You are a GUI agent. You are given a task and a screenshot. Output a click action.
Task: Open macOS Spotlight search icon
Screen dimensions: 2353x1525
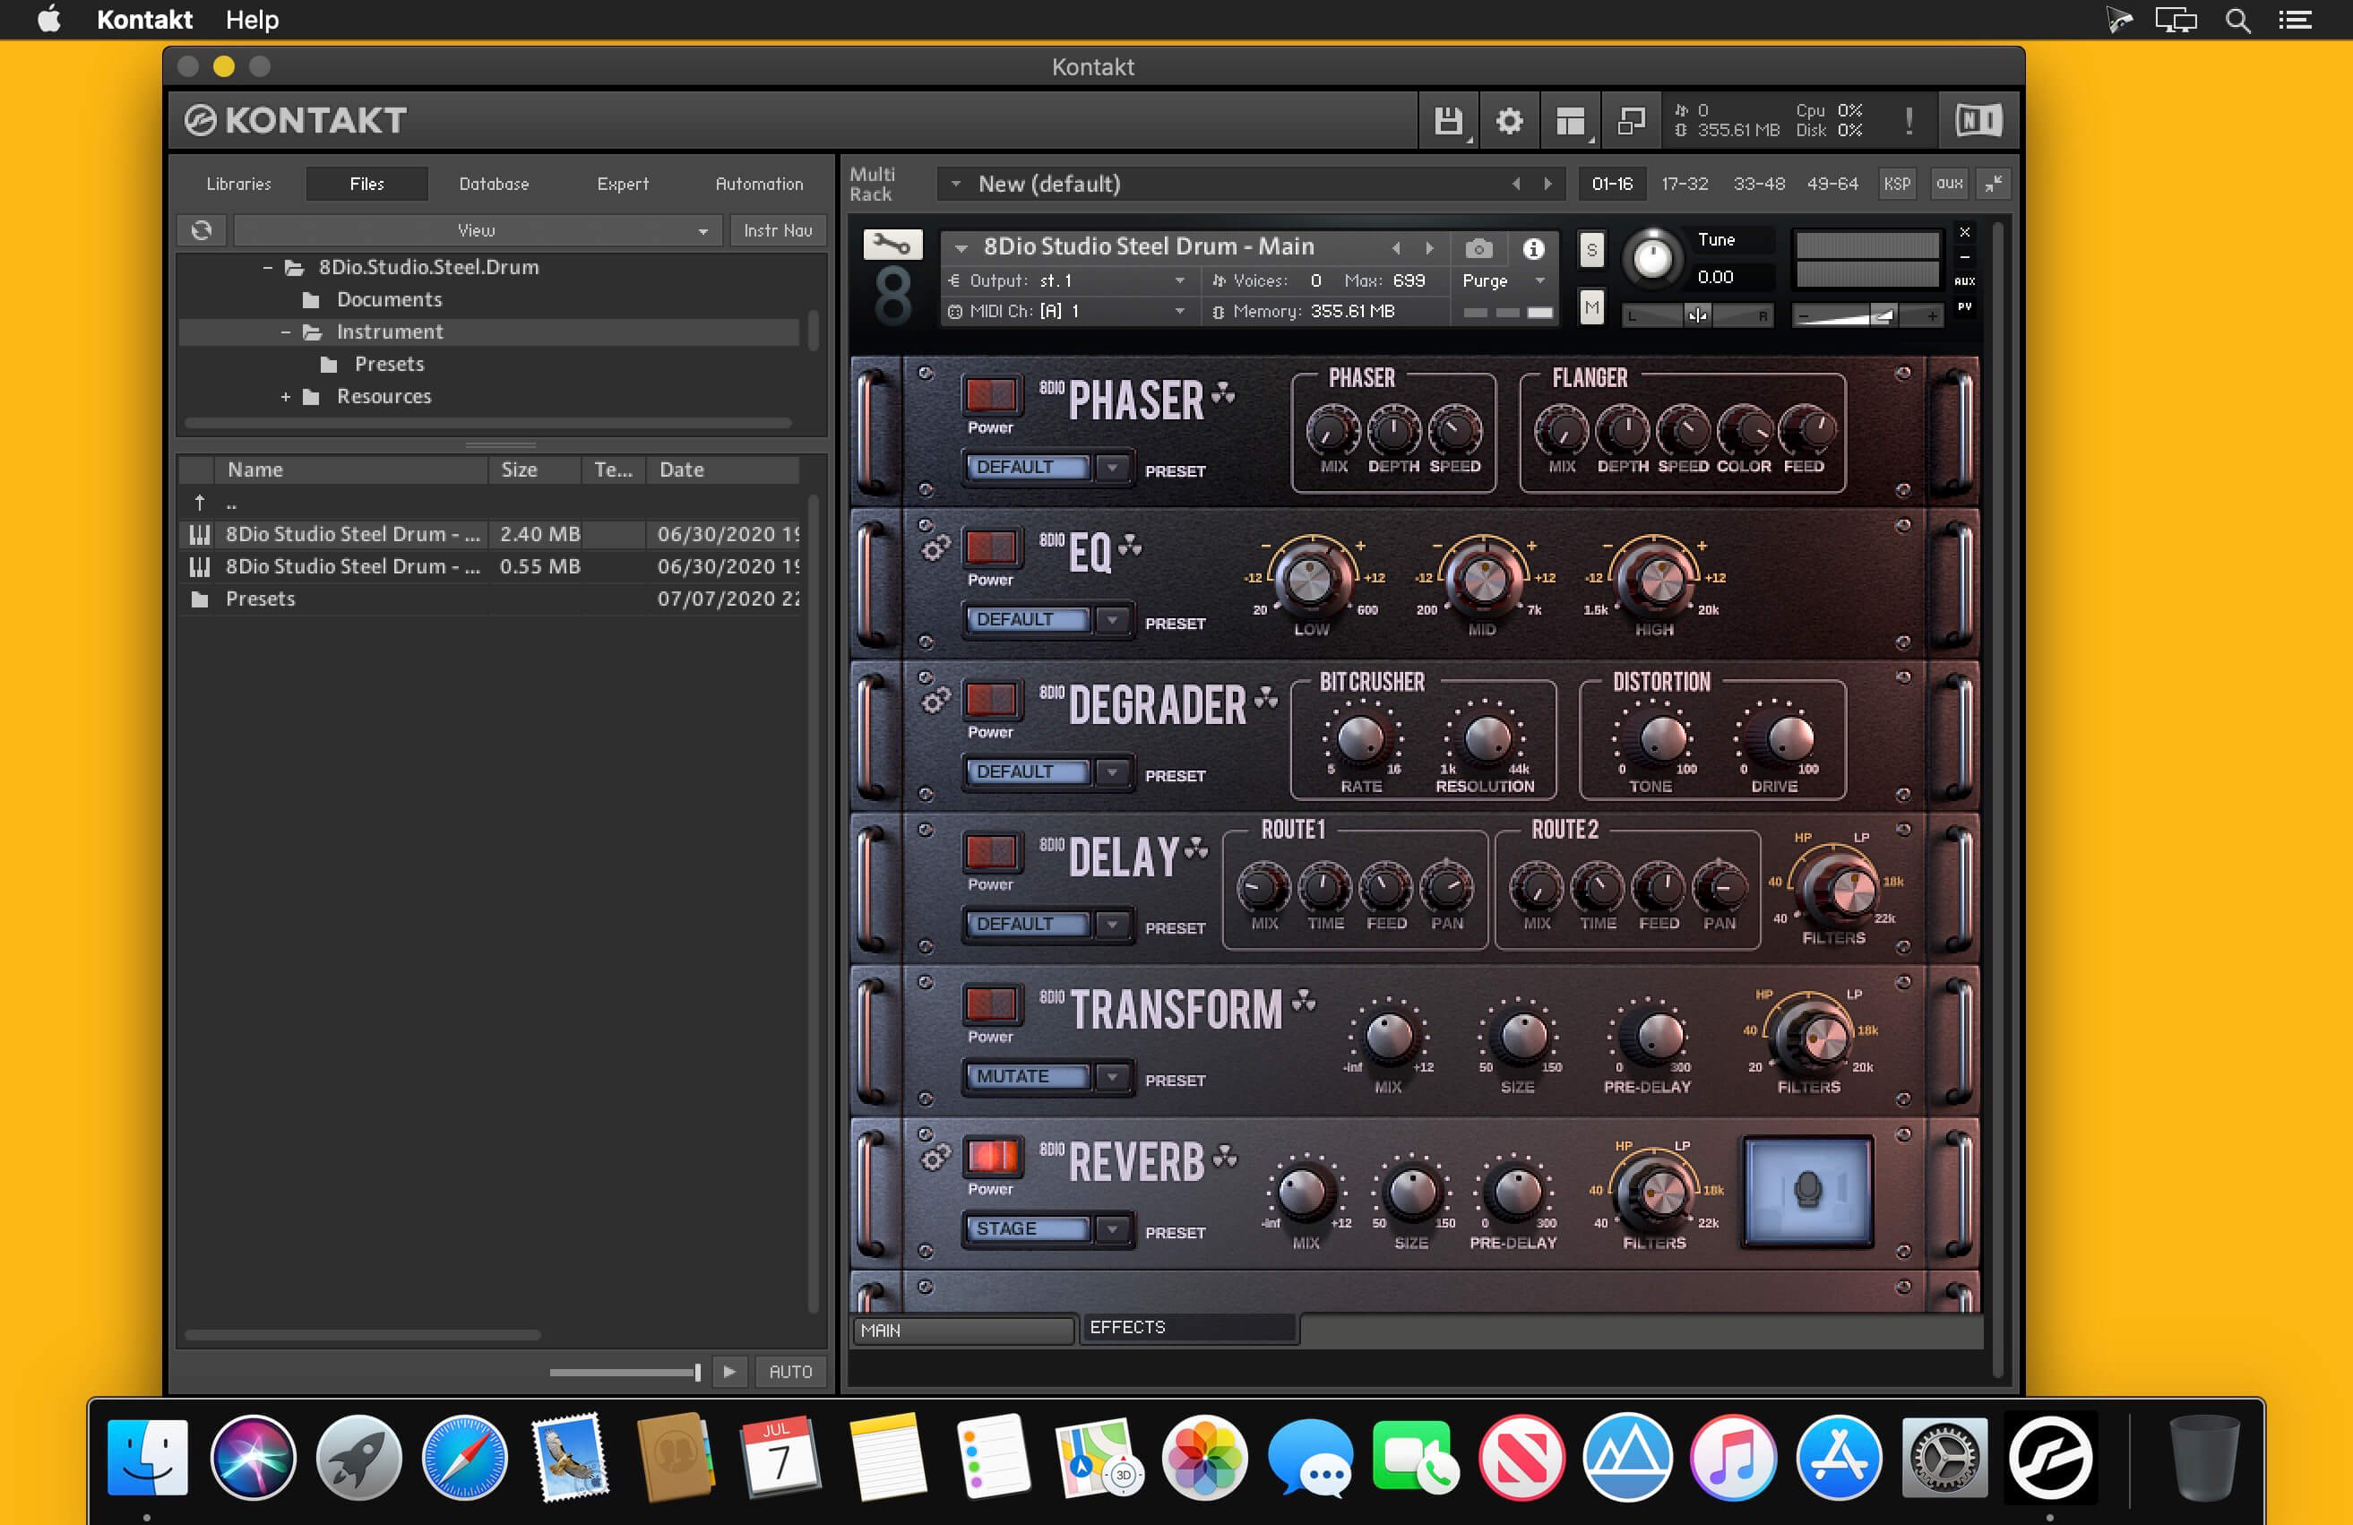(x=2238, y=20)
